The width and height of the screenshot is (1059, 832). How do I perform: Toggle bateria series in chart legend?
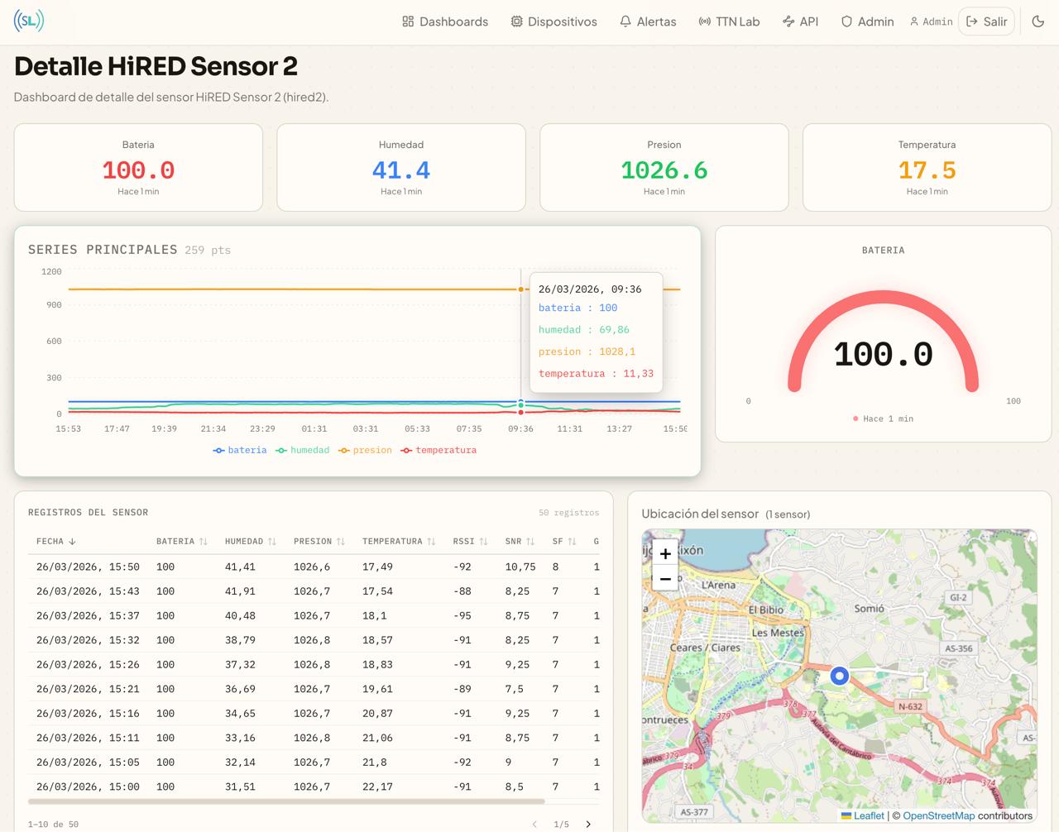(240, 450)
